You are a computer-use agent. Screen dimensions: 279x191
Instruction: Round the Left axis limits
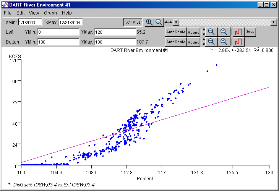click(x=193, y=32)
